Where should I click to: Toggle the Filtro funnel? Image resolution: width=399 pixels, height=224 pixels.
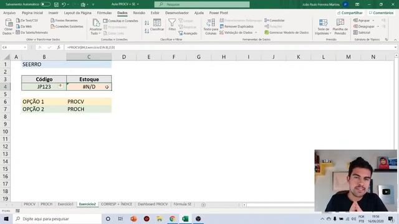[x=172, y=25]
